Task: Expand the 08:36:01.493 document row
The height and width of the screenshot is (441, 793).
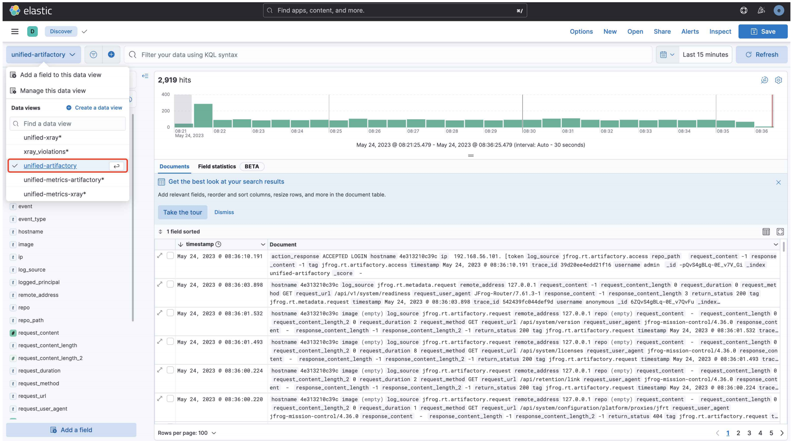Action: tap(160, 341)
